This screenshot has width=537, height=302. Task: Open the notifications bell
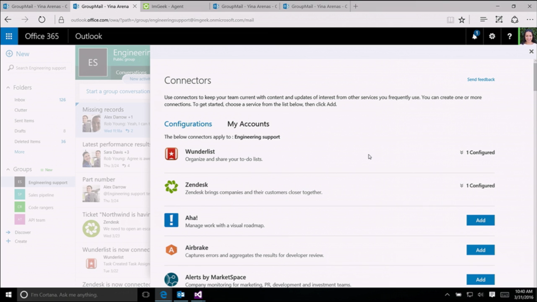pyautogui.click(x=475, y=36)
